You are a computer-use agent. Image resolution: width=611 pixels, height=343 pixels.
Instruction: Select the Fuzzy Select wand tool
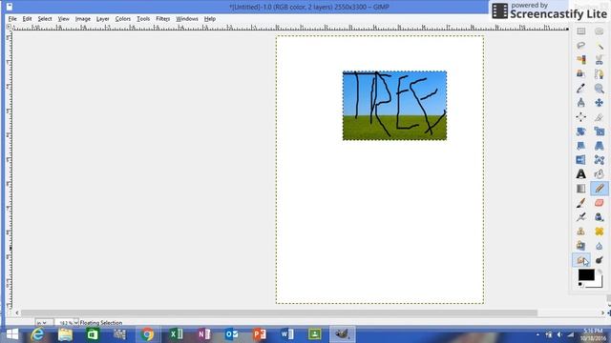600,46
